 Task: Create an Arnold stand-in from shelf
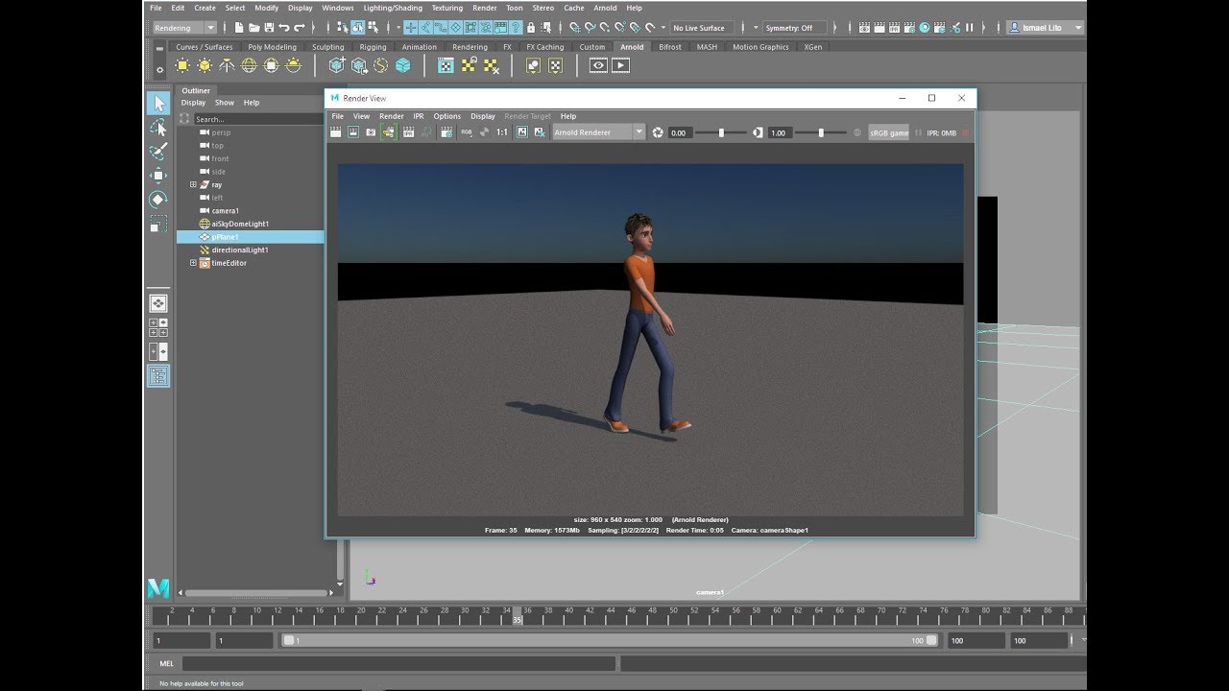pyautogui.click(x=336, y=65)
